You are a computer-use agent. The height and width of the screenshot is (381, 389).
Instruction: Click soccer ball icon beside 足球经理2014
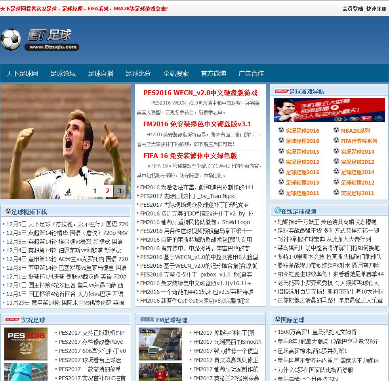pyautogui.click(x=336, y=171)
